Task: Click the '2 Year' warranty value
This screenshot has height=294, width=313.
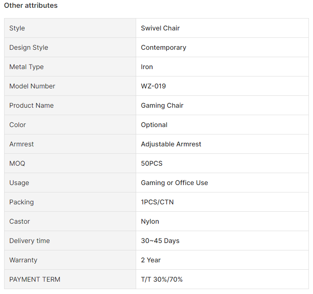Action: pos(151,260)
